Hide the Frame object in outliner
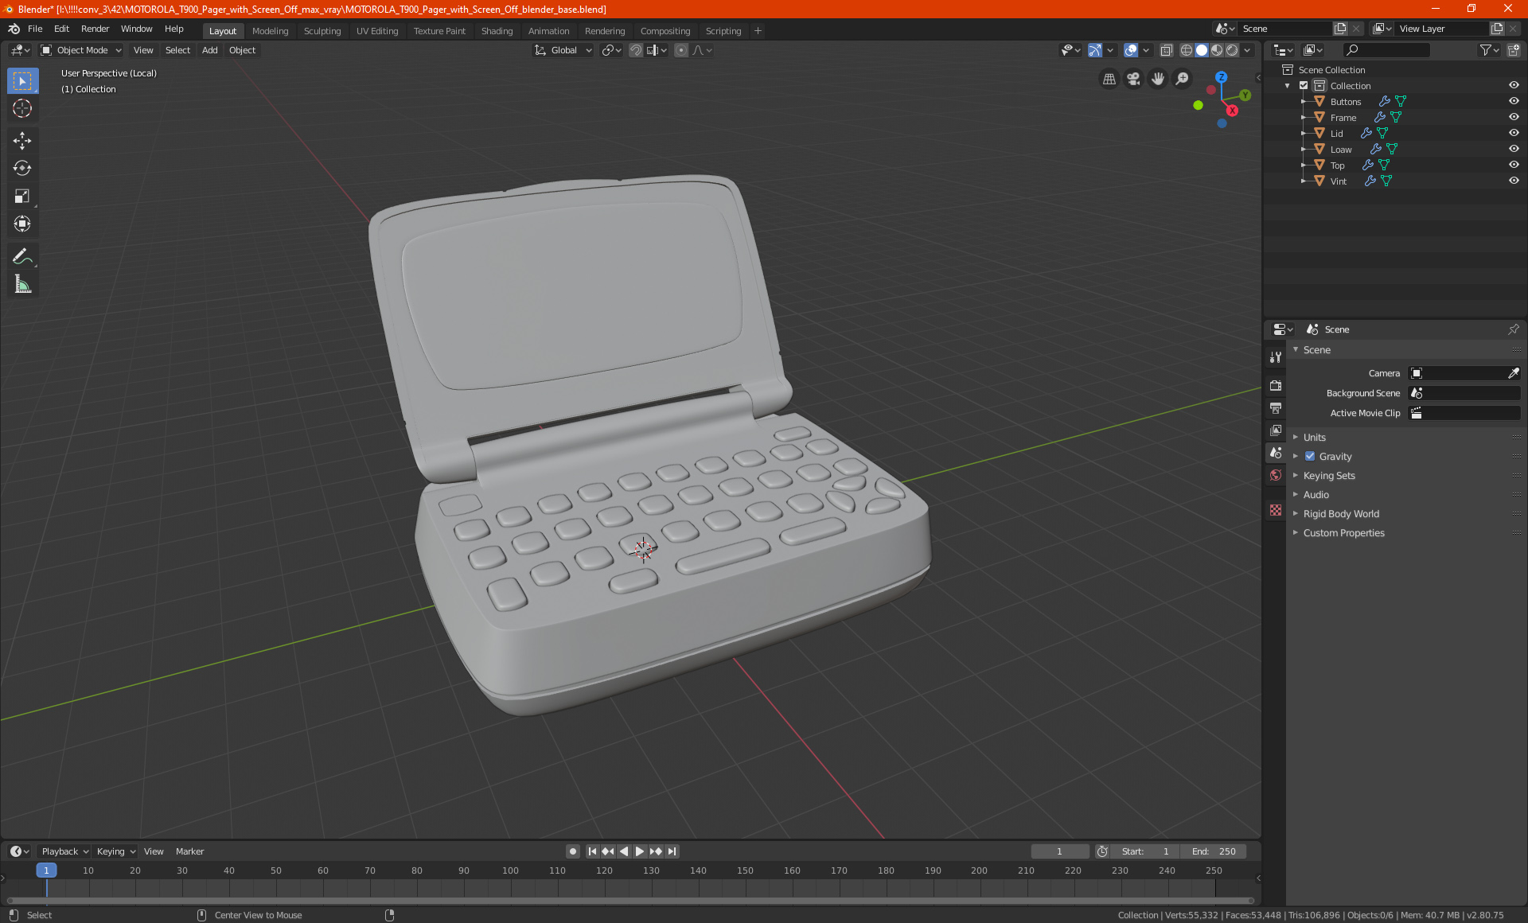 pos(1514,117)
